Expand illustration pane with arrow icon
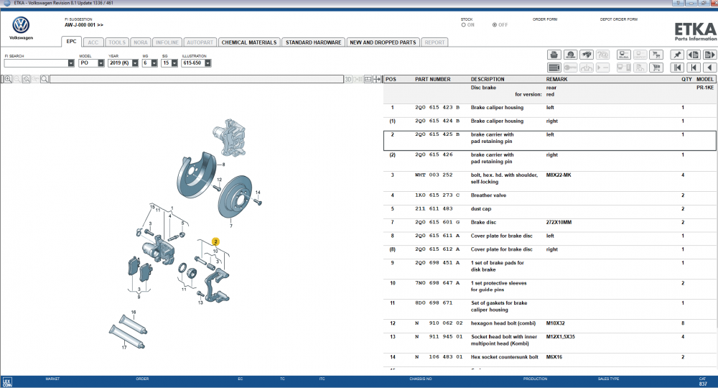The image size is (718, 388). point(377,79)
